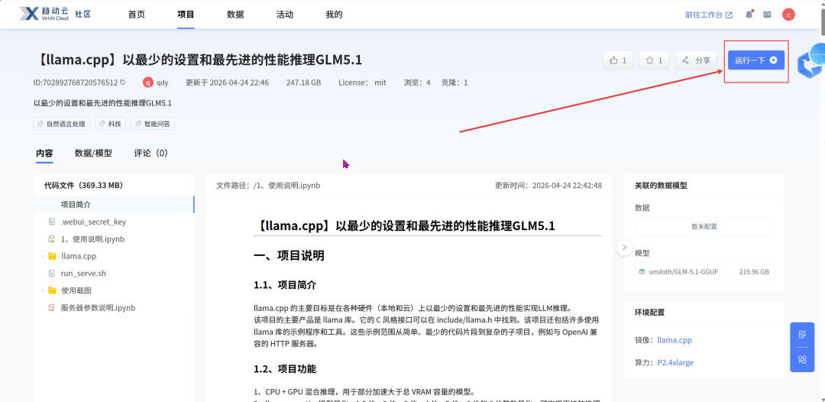Click the qdy author avatar
The height and width of the screenshot is (402, 825).
pos(148,82)
